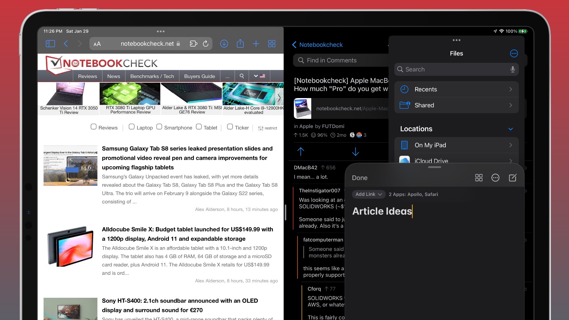Click the search magnifier in Notebookcheck navbar
Image resolution: width=569 pixels, height=320 pixels.
click(x=242, y=76)
